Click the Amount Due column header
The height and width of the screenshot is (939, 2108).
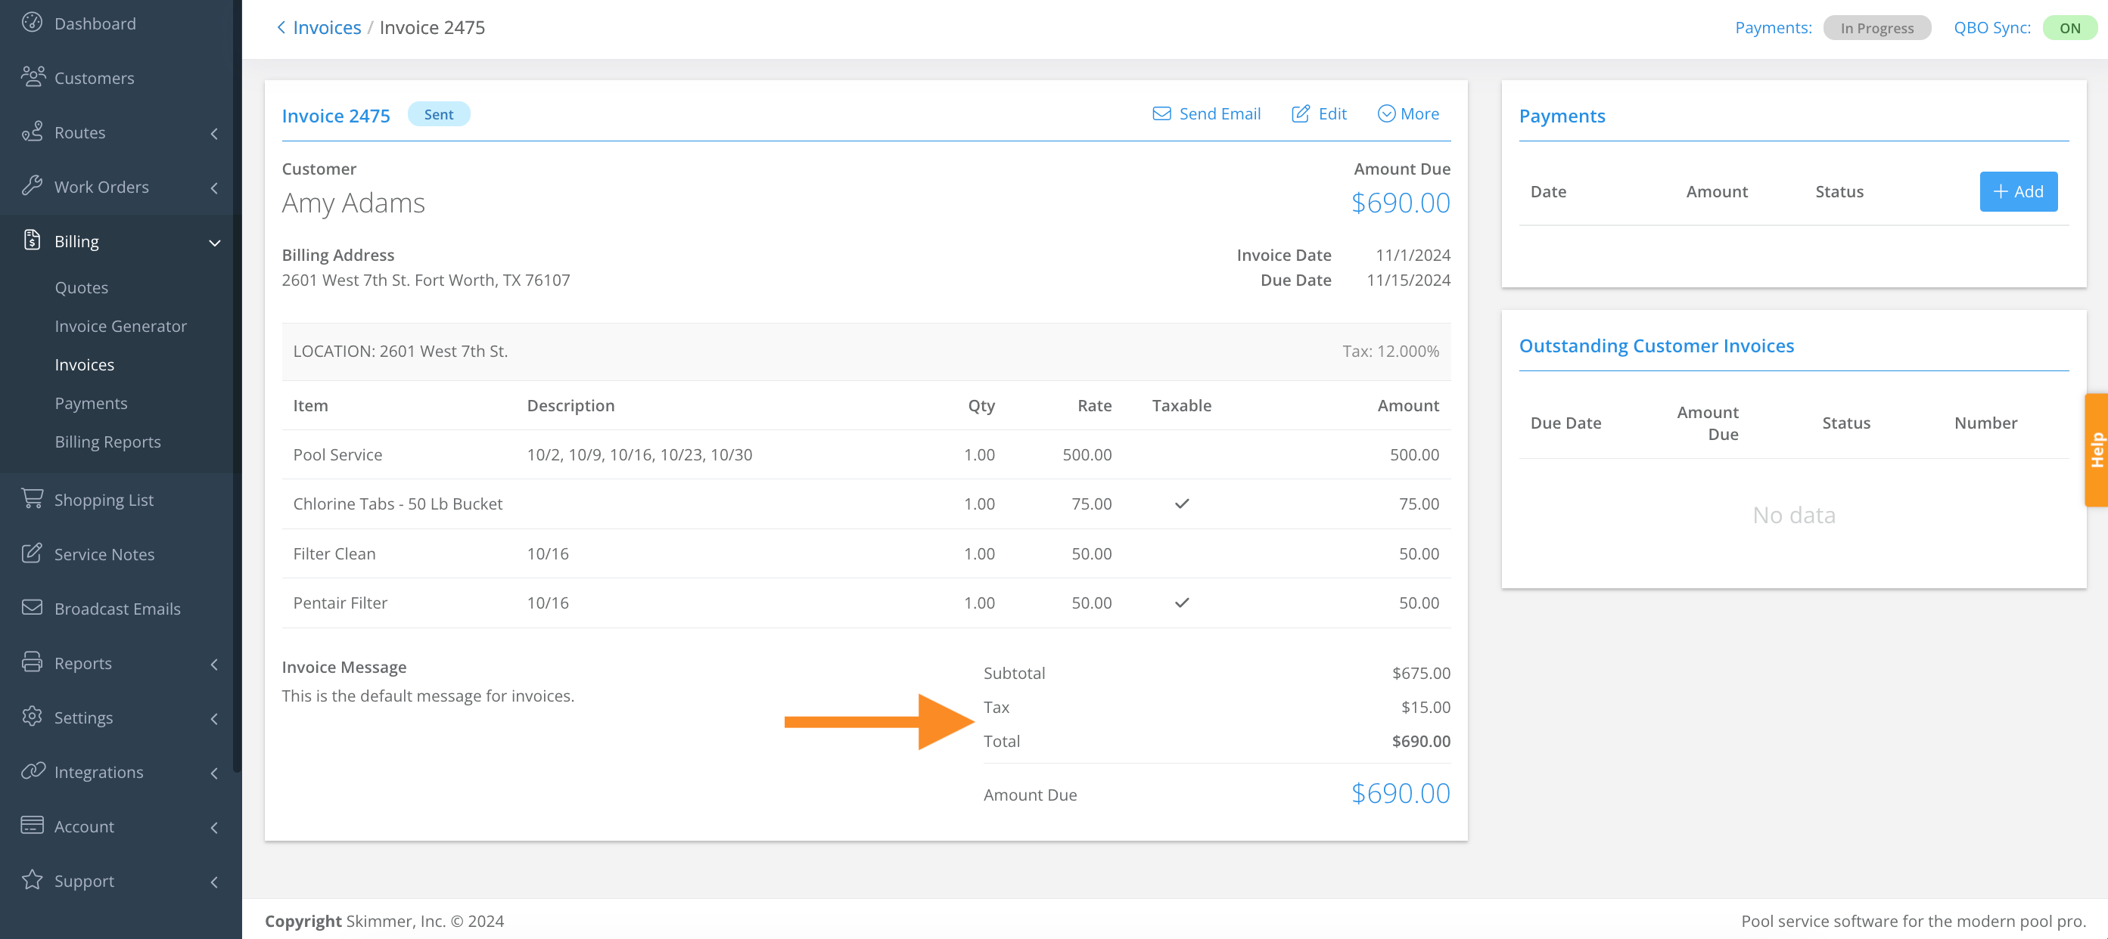1707,423
